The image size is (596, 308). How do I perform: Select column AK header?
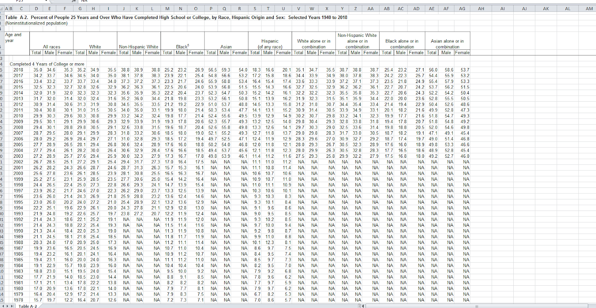point(546,9)
